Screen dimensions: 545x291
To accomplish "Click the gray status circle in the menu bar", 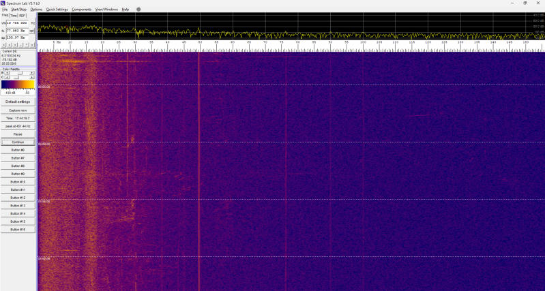I will (x=138, y=10).
